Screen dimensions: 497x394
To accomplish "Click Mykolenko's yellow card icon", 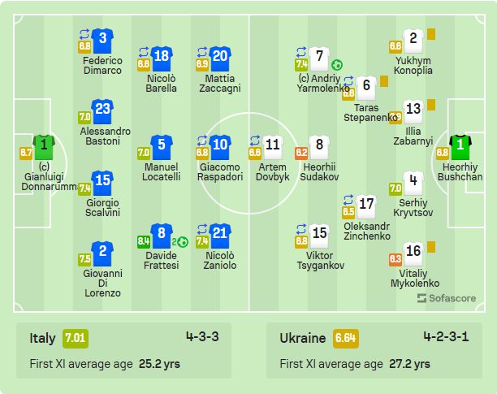I will tap(431, 247).
